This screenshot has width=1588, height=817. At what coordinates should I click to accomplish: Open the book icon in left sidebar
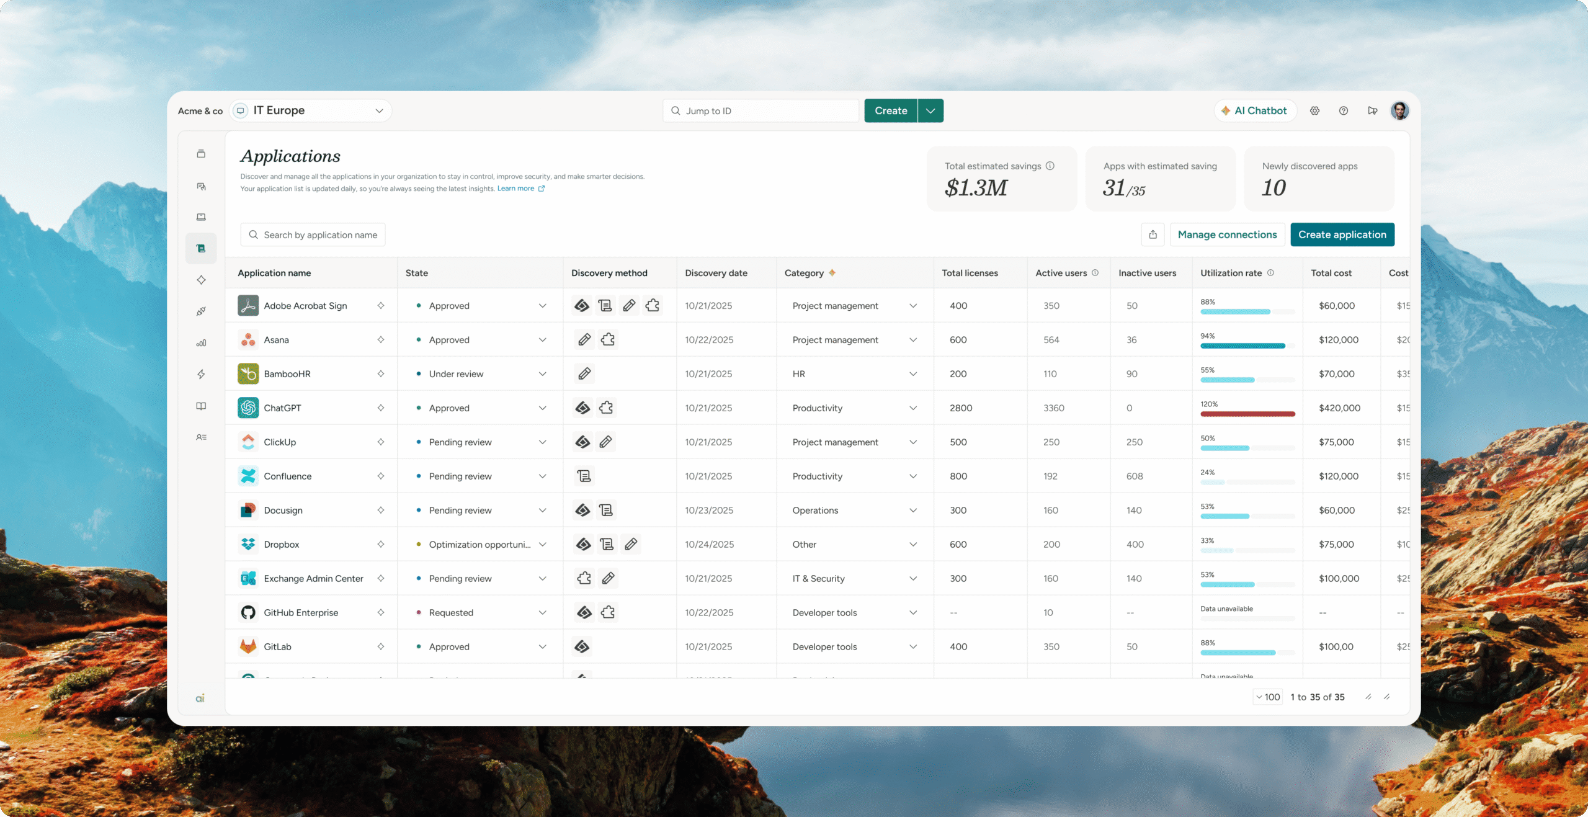201,406
